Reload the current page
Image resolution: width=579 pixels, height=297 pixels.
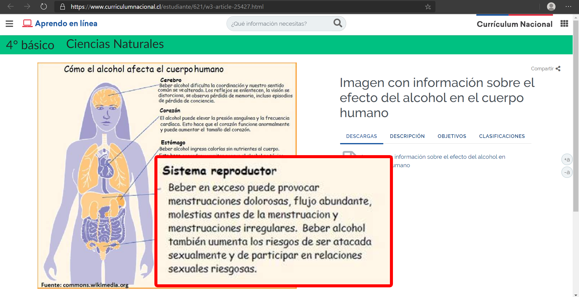[x=44, y=6]
